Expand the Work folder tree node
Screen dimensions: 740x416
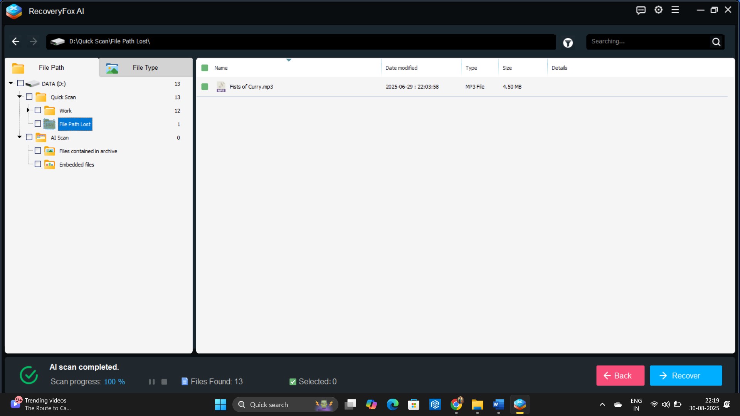point(28,111)
